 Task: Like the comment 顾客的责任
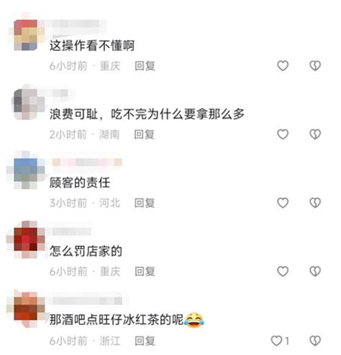point(283,203)
